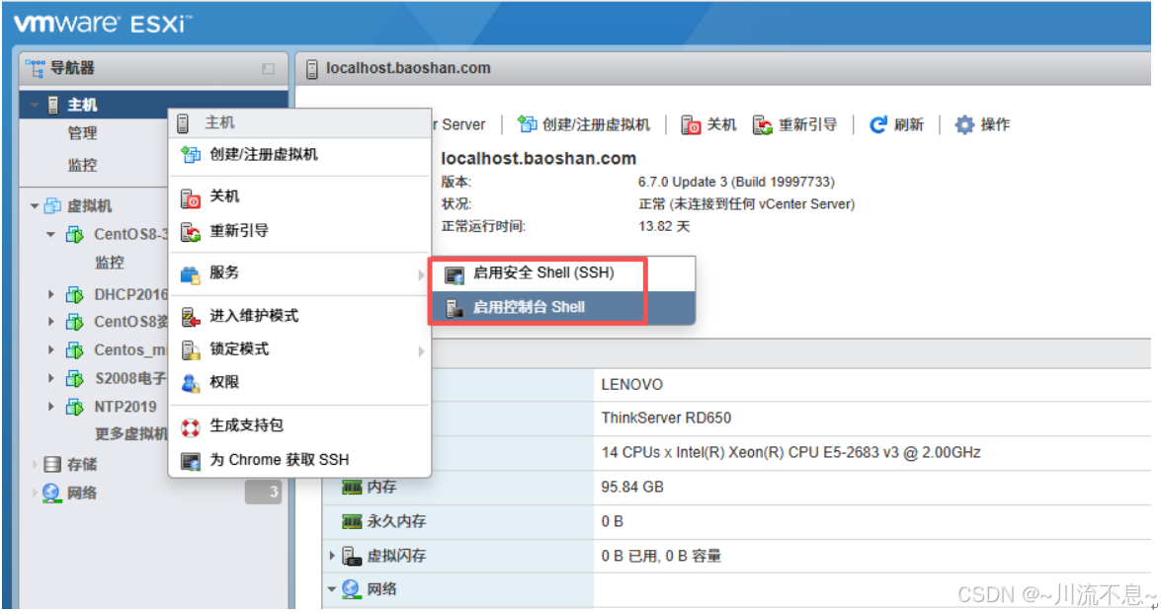The image size is (1161, 614).
Task: Collapse the CentOS8-3 VM node
Action: coord(50,235)
